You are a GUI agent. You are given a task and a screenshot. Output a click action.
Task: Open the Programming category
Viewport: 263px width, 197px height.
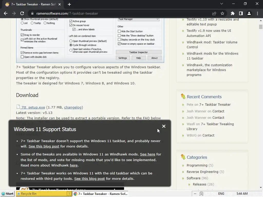pyautogui.click(x=197, y=165)
